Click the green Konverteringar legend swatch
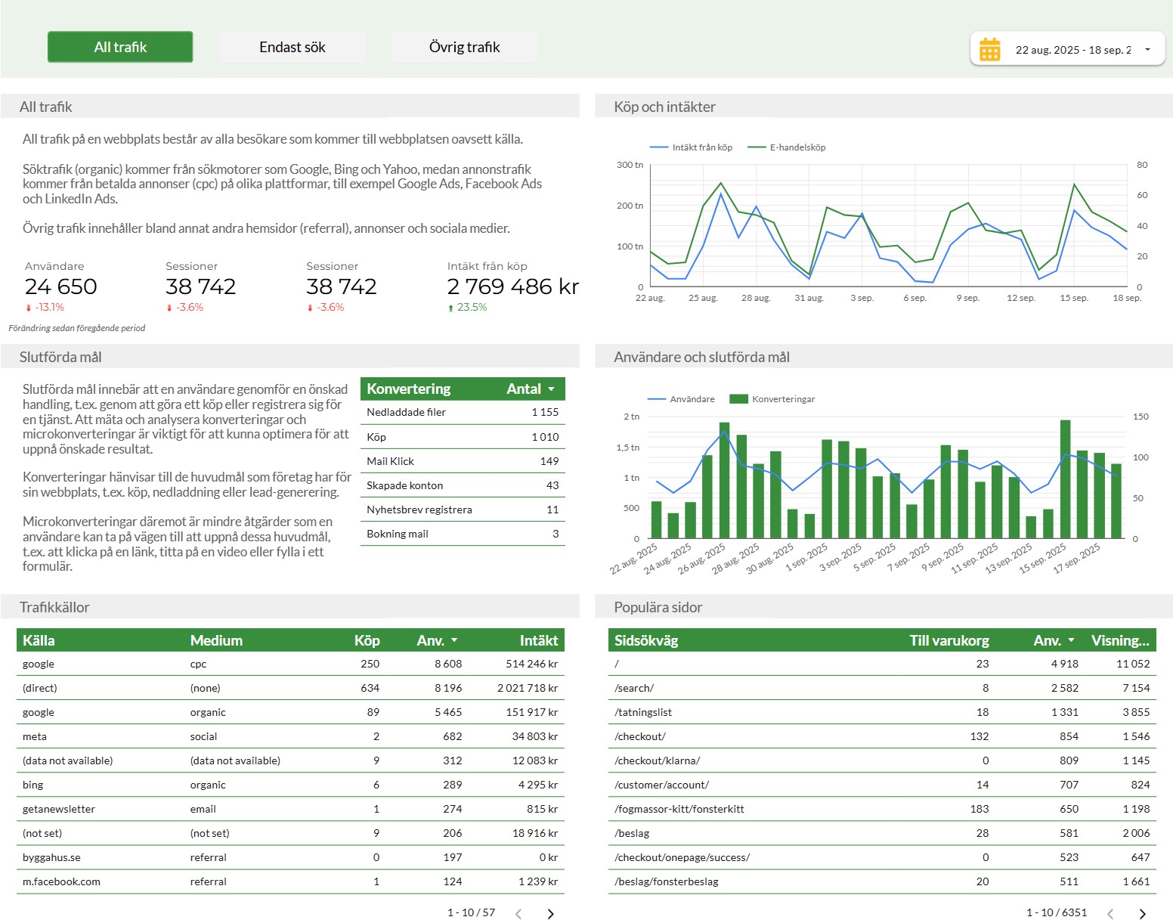This screenshot has width=1173, height=920. click(738, 399)
